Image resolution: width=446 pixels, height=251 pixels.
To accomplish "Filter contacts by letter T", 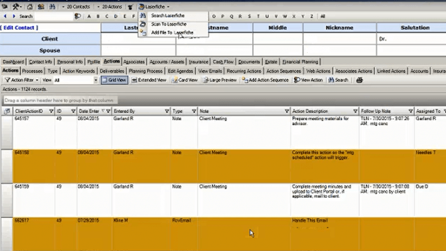I will coord(258,17).
